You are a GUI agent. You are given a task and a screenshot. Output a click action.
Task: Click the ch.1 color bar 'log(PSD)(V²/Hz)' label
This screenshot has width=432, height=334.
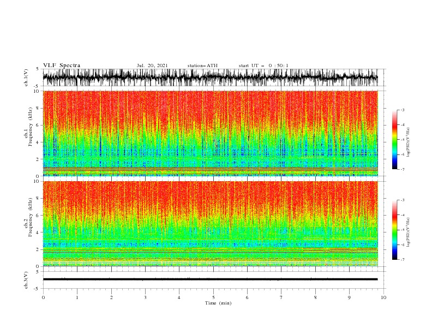tap(409, 142)
